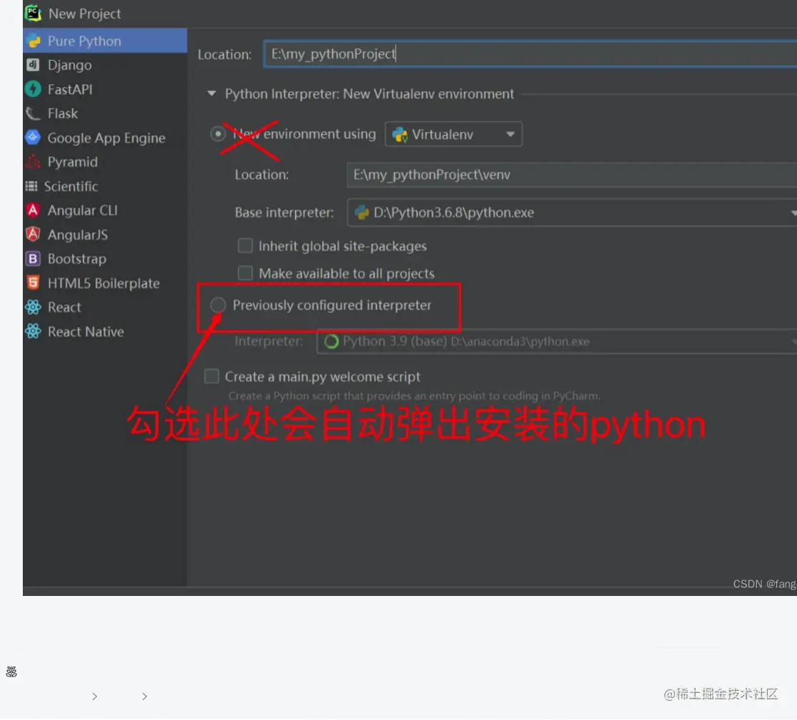Click the HTML5 Boilerplate icon
This screenshot has height=720, width=797.
click(33, 282)
